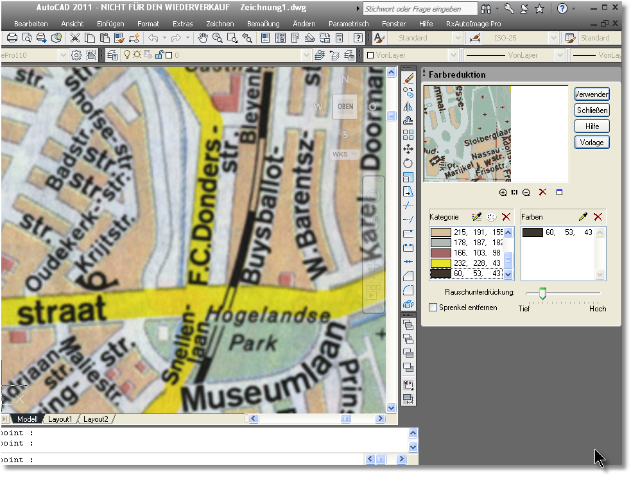Image resolution: width=631 pixels, height=477 pixels.
Task: Toggle the layer lock icon for layer 0
Action: tap(158, 55)
